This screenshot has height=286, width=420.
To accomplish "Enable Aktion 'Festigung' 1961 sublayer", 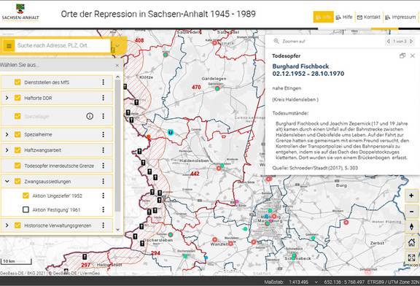I will 26,209.
